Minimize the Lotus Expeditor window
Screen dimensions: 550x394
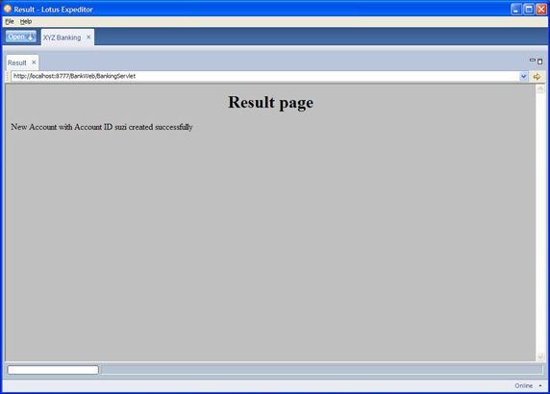pos(516,9)
